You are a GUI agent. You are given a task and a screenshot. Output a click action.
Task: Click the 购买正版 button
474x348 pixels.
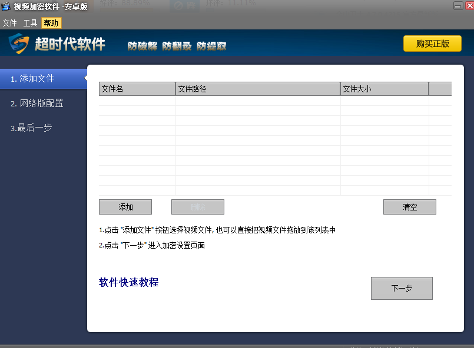(432, 43)
